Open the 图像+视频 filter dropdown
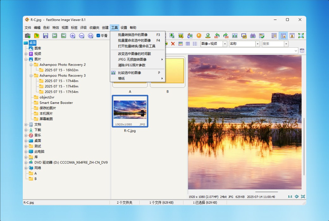This screenshot has height=221, width=329. tap(225, 44)
